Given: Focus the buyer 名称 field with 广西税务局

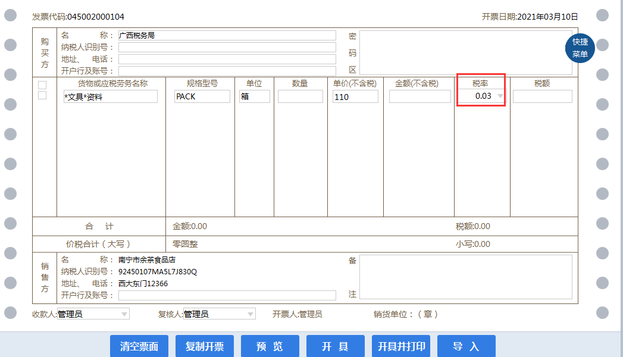Looking at the screenshot, I should 227,36.
